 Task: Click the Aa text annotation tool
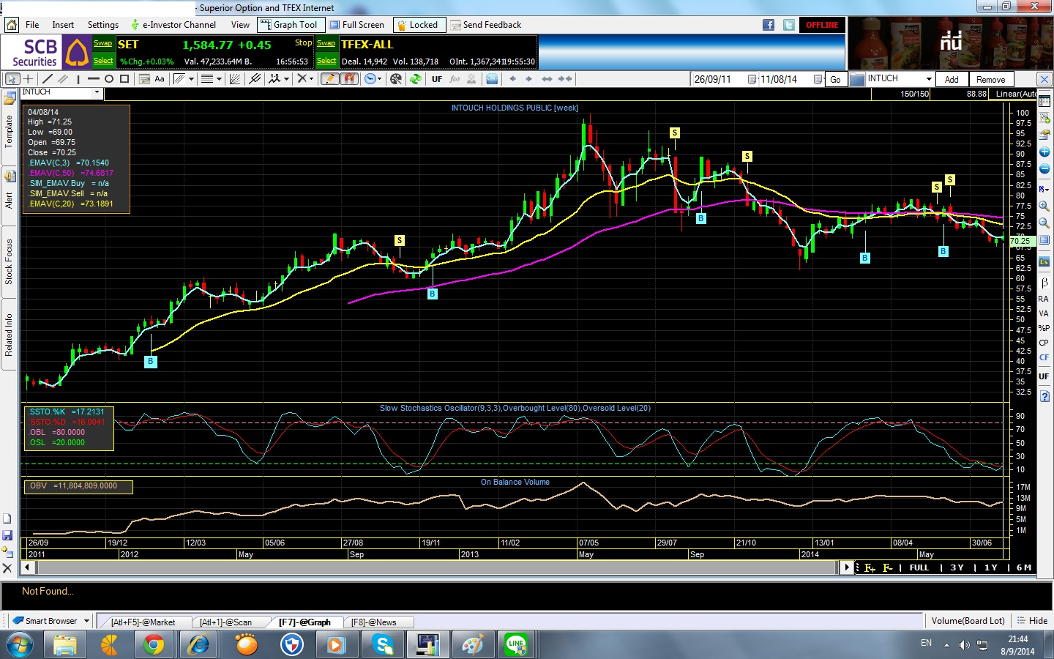click(160, 79)
